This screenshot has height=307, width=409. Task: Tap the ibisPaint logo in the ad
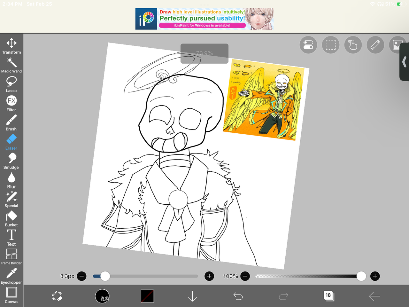(x=146, y=19)
